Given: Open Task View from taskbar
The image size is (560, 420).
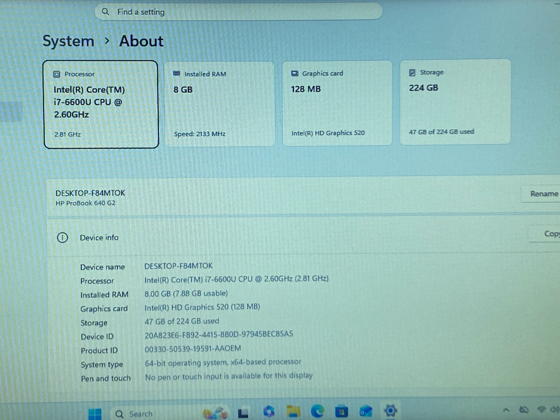Looking at the screenshot, I should click(243, 413).
